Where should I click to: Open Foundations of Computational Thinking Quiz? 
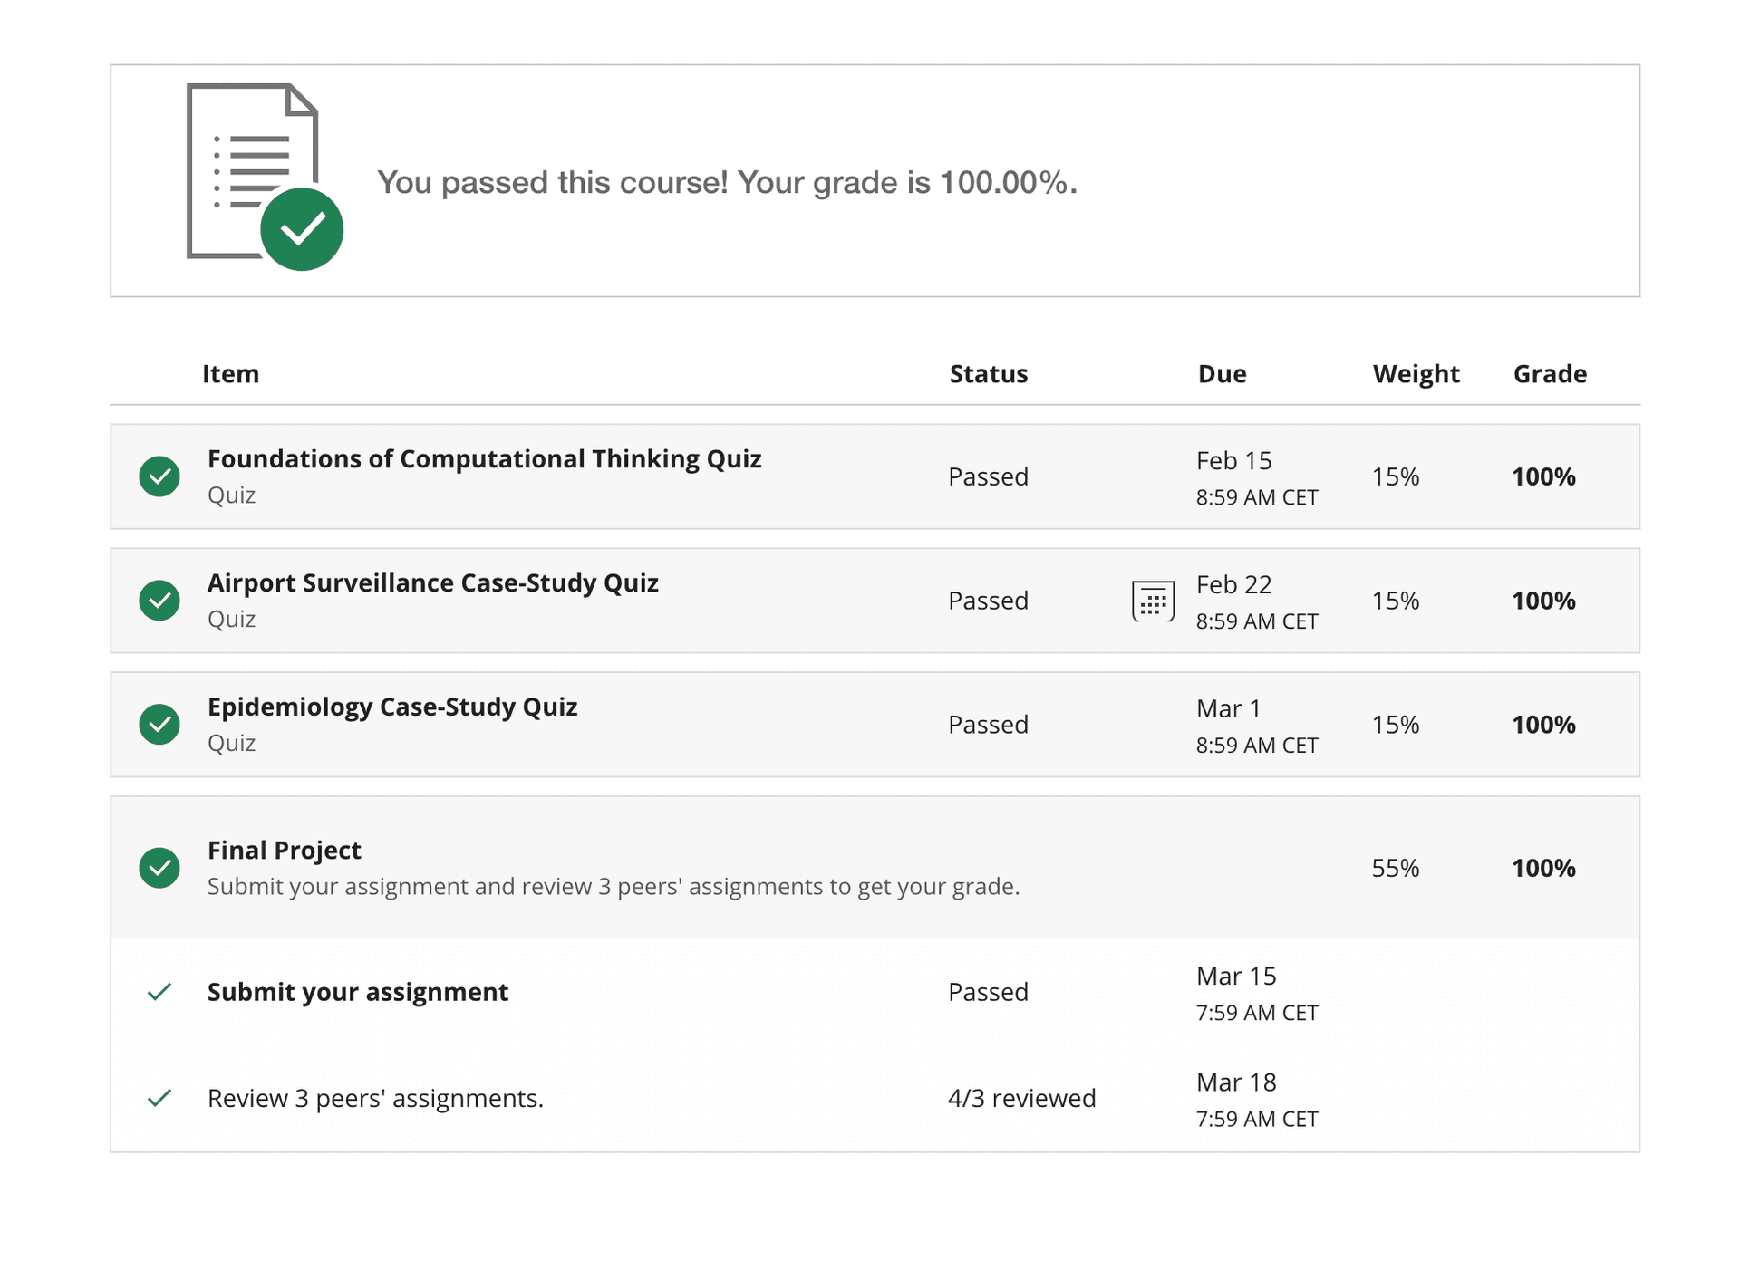click(x=484, y=459)
